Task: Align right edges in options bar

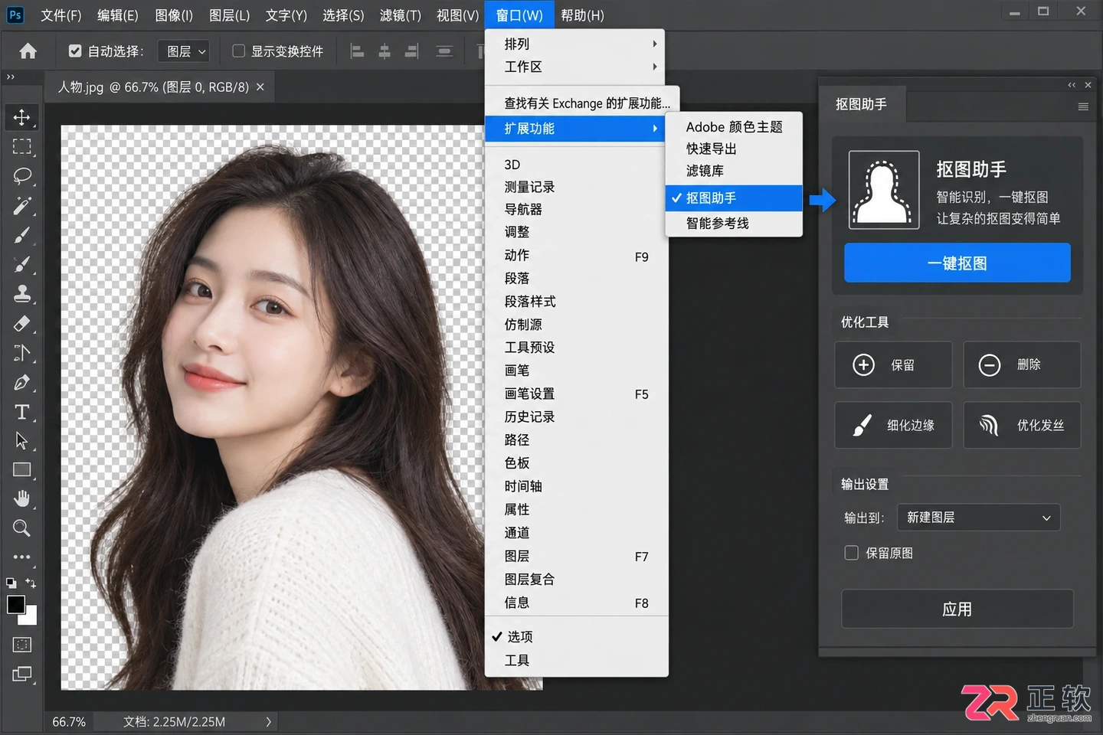Action: (412, 51)
